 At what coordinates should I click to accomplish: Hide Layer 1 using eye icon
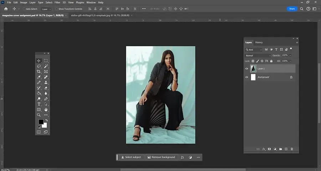click(x=247, y=69)
